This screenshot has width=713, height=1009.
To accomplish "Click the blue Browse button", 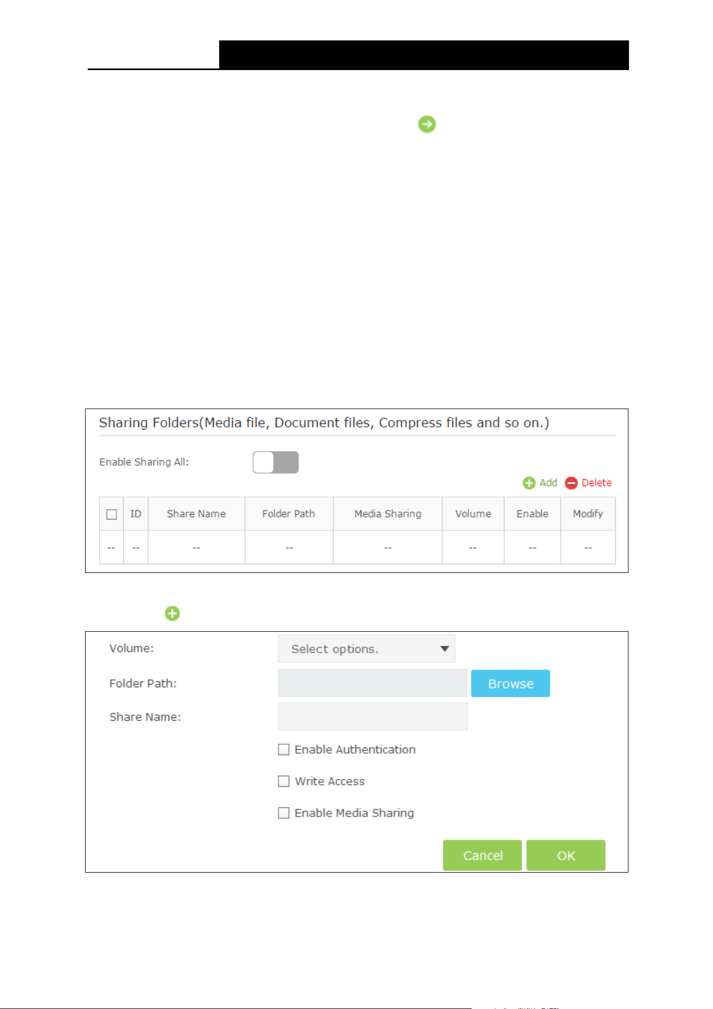I will tap(511, 683).
